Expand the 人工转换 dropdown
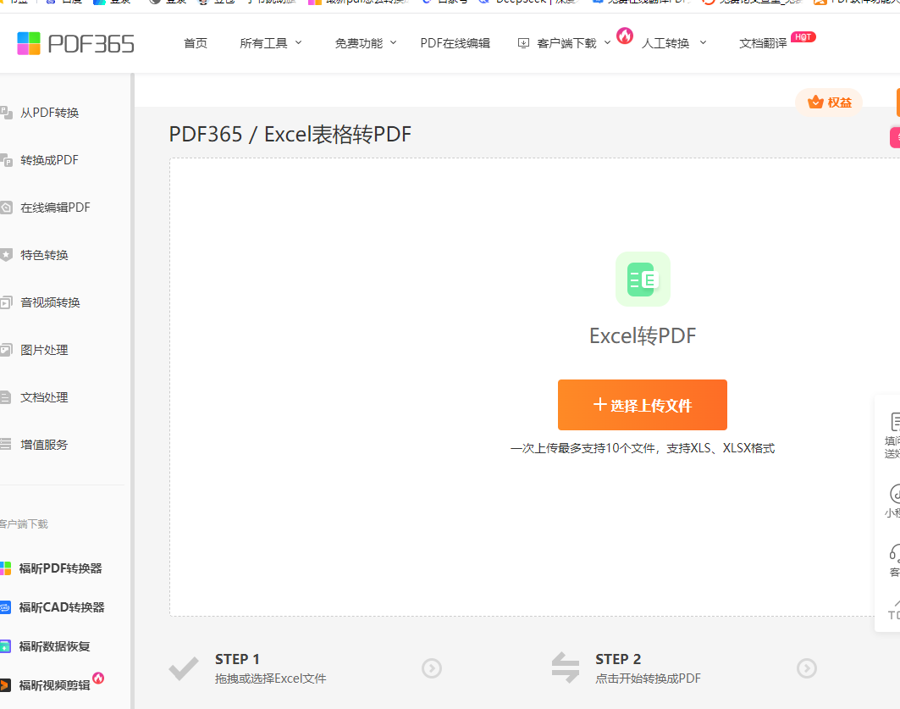Viewport: 900px width, 709px height. click(x=674, y=43)
